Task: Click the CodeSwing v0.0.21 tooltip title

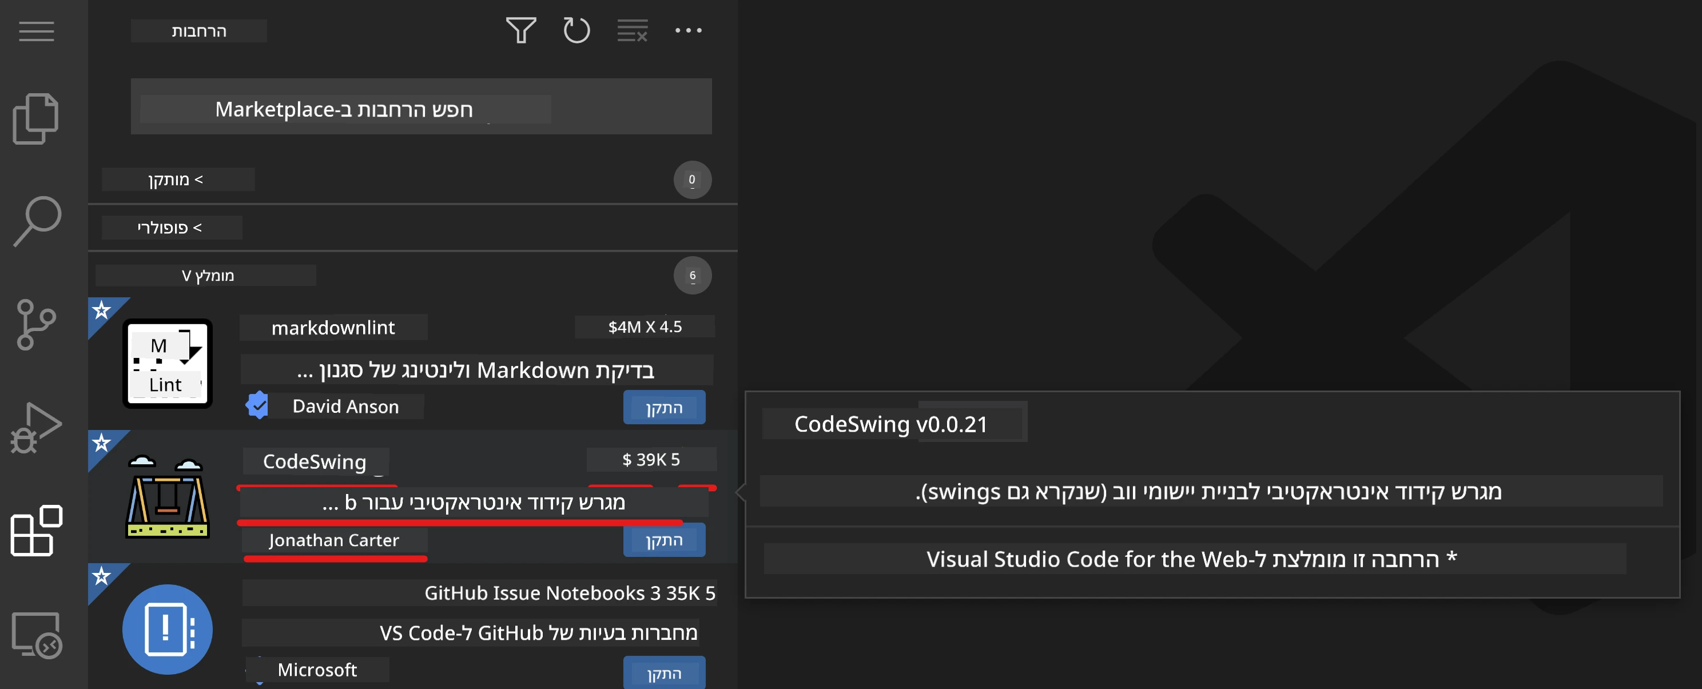Action: tap(891, 424)
